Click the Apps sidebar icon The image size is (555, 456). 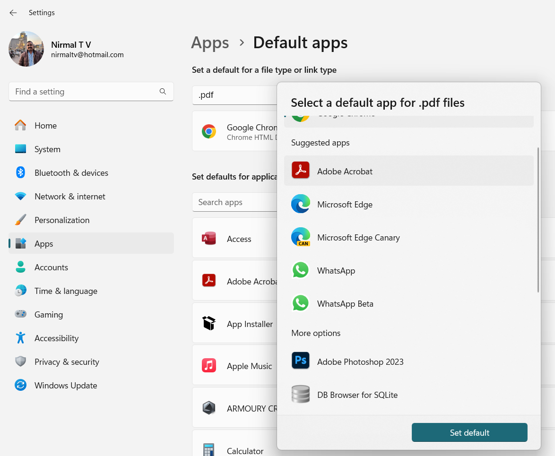click(x=20, y=243)
